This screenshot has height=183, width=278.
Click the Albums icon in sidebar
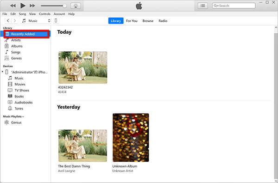click(x=6, y=46)
